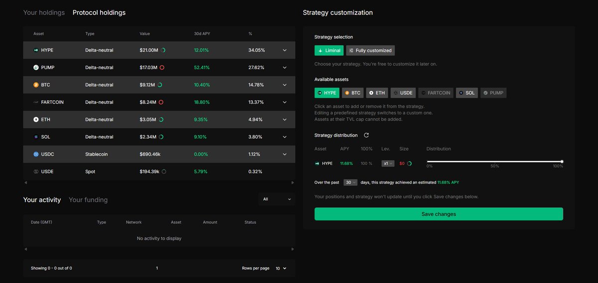Click ring icon beside $194.39k value
The width and height of the screenshot is (598, 283).
164,172
